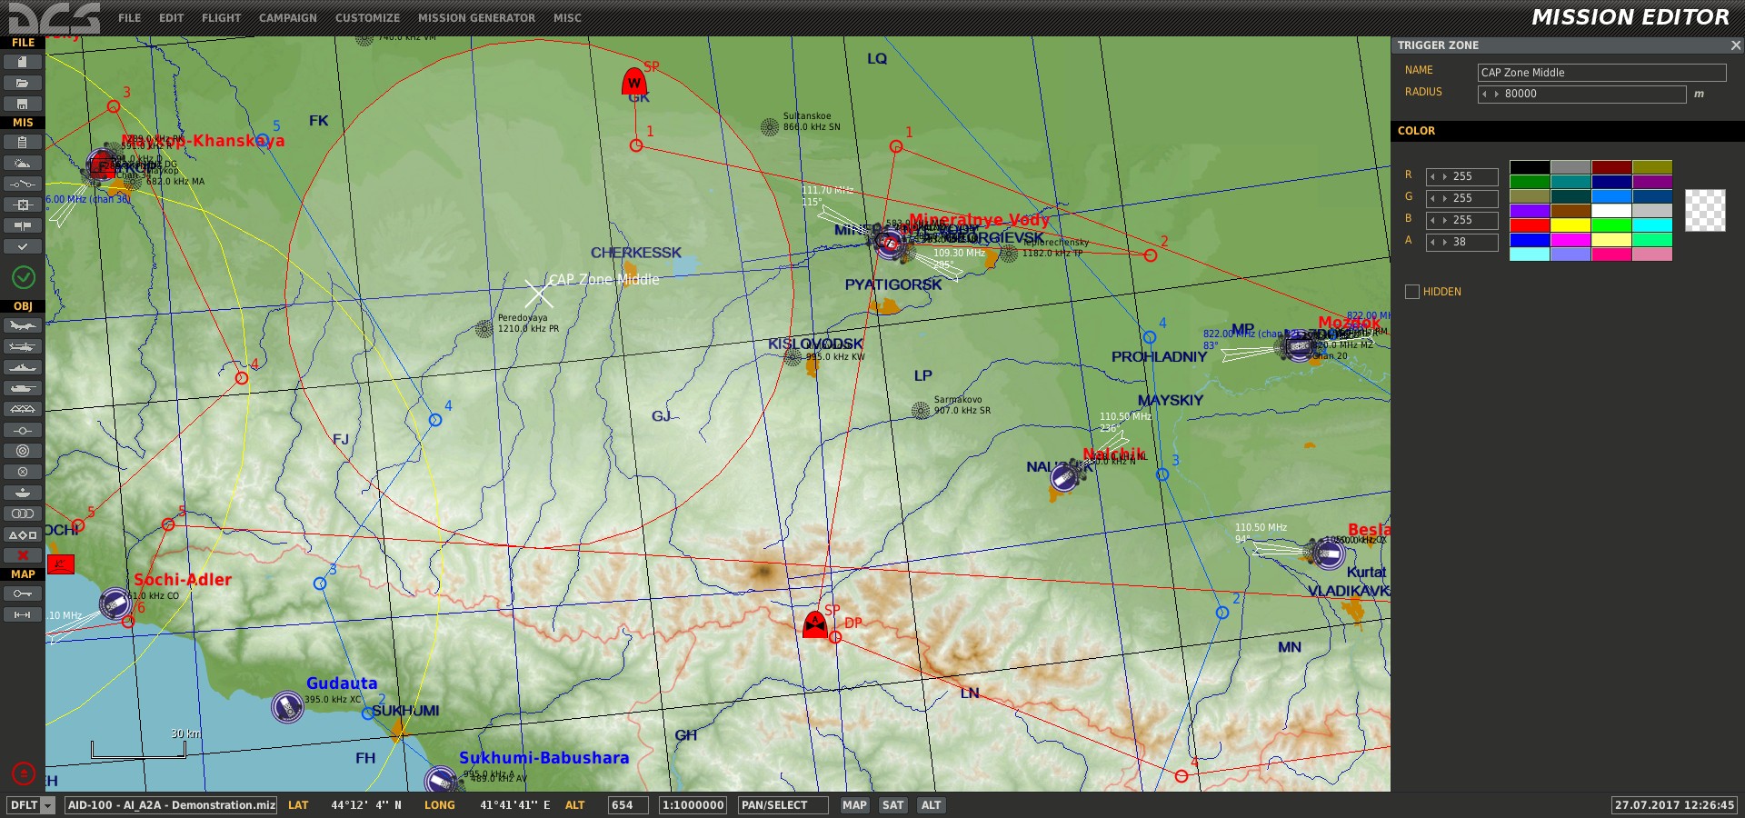Click the save mission floppy icon
The image size is (1745, 818).
(23, 104)
